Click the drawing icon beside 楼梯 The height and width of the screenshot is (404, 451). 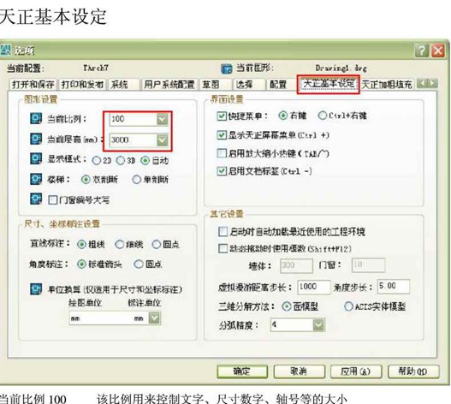click(x=36, y=179)
